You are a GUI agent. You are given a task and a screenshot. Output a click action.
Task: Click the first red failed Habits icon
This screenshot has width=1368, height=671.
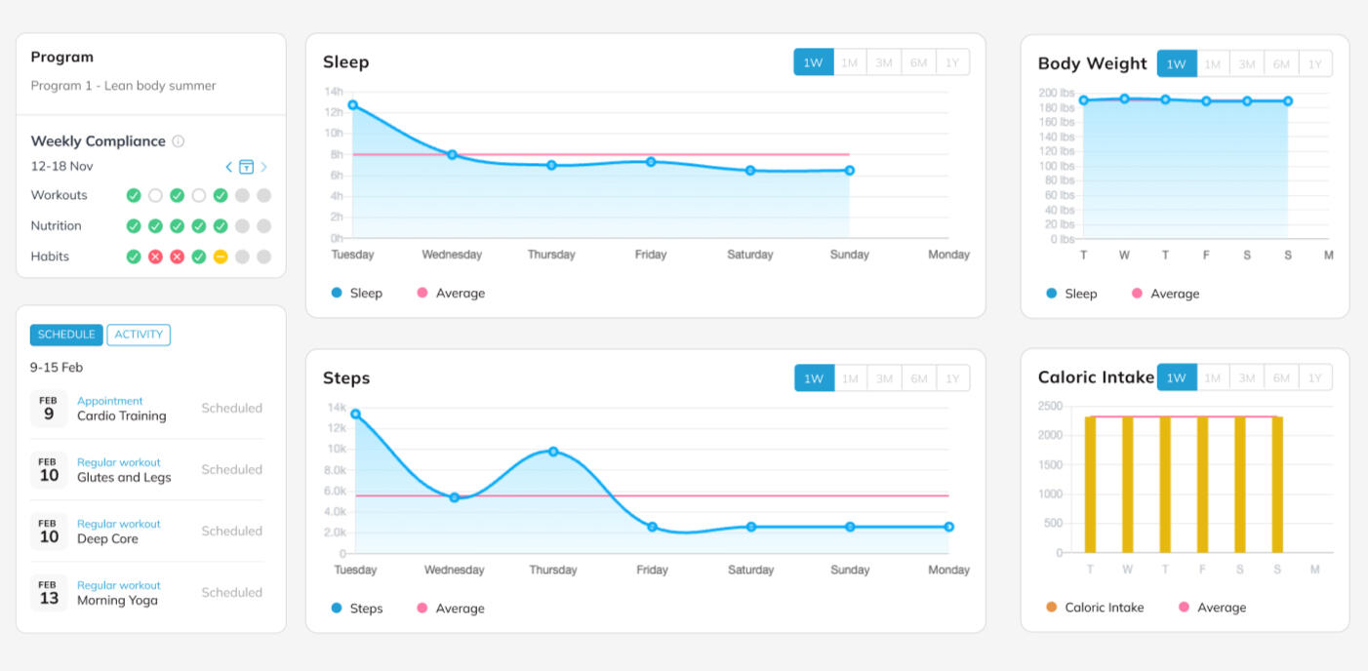[x=155, y=257]
